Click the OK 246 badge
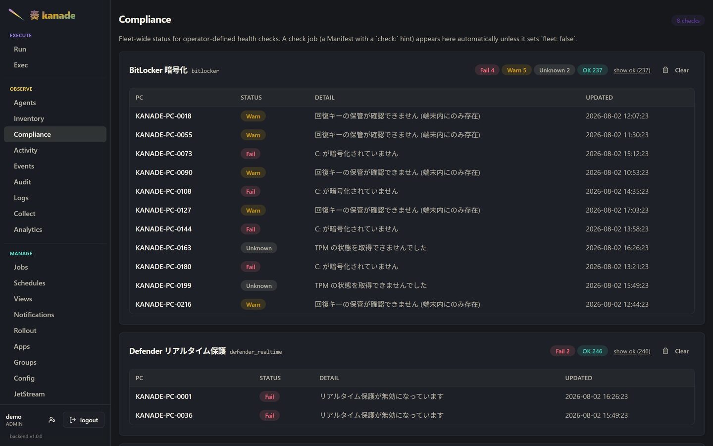This screenshot has height=446, width=713. tap(592, 351)
